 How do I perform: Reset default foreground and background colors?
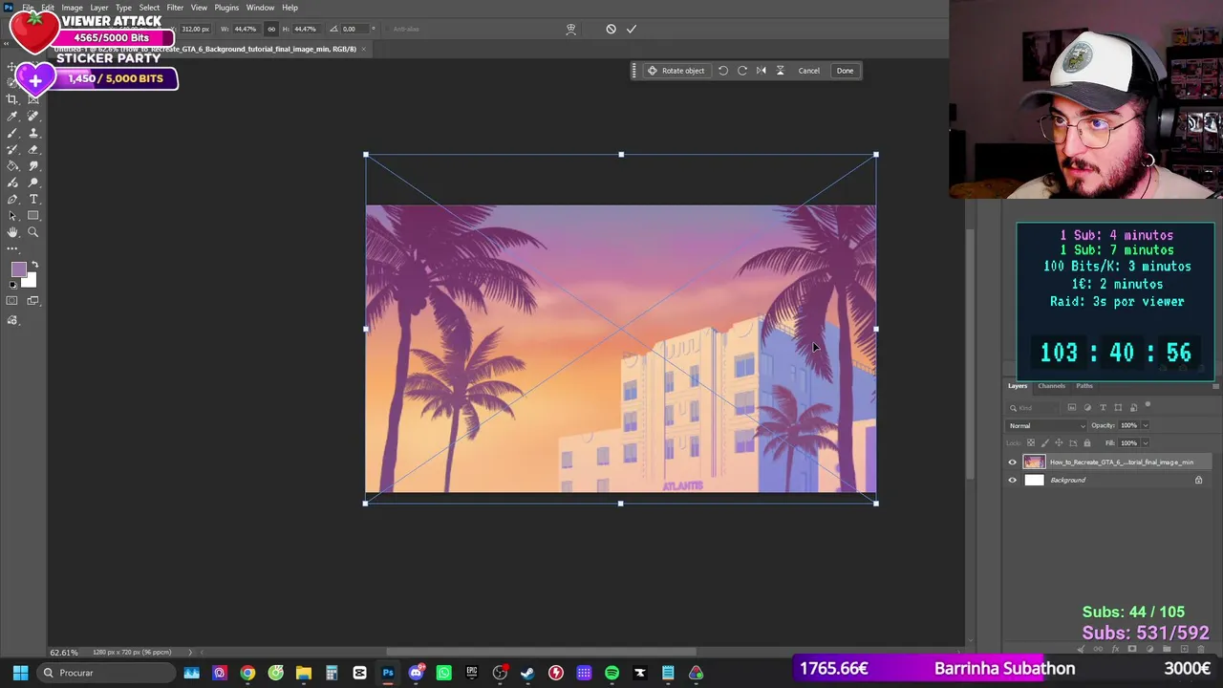pos(12,285)
